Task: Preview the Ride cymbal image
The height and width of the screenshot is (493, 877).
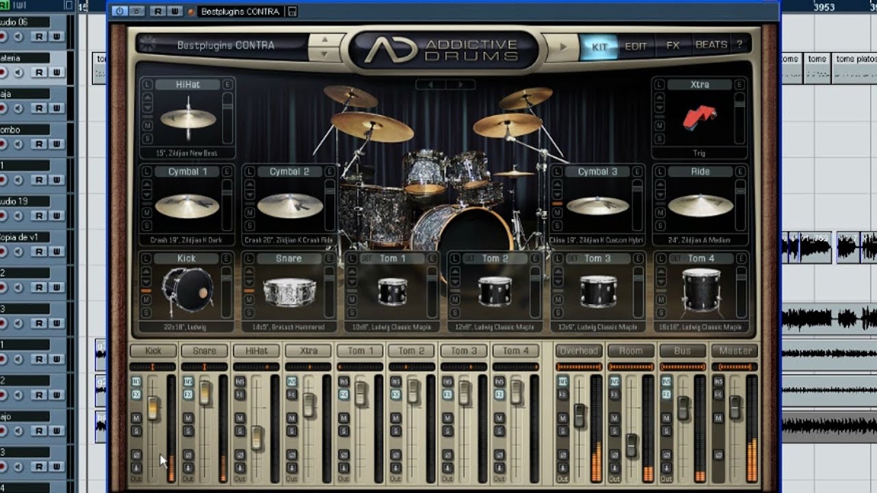Action: coord(700,205)
